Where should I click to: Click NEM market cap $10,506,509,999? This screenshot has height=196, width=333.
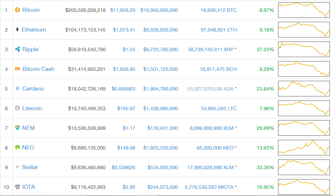pyautogui.click(x=87, y=128)
